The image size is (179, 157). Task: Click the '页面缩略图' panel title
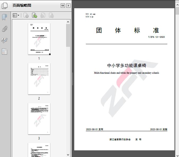(x=22, y=5)
